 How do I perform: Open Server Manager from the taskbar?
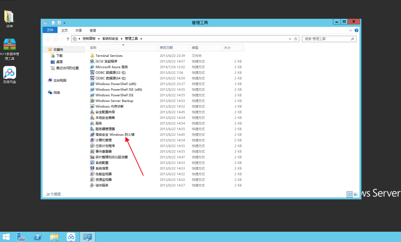pyautogui.click(x=21, y=237)
